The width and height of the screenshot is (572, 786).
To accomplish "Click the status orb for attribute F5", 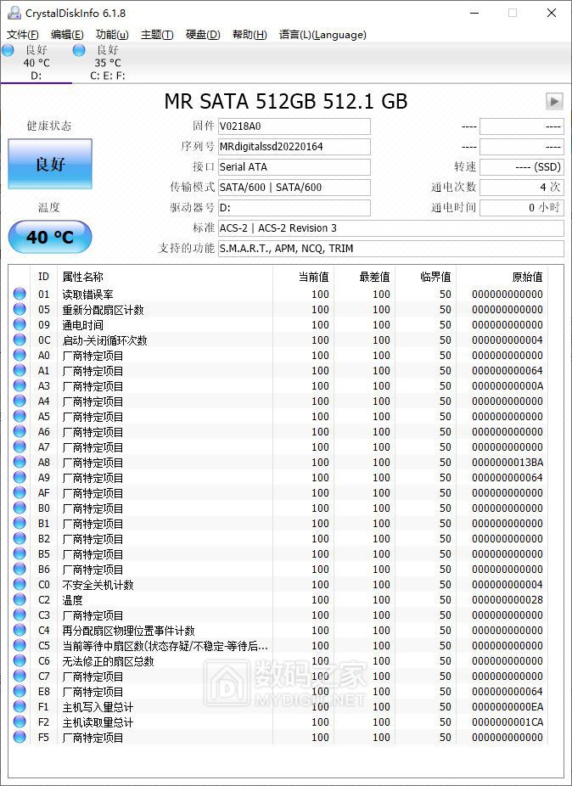I will coord(20,738).
